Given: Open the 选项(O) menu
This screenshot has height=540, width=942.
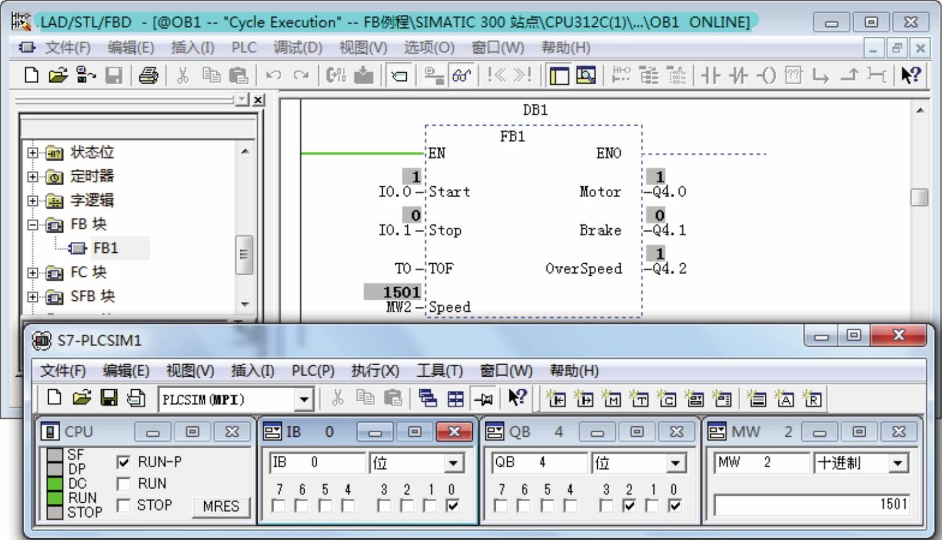Looking at the screenshot, I should tap(429, 48).
